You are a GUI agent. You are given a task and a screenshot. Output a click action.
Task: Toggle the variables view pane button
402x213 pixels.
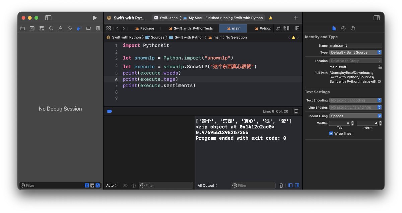tap(290, 185)
